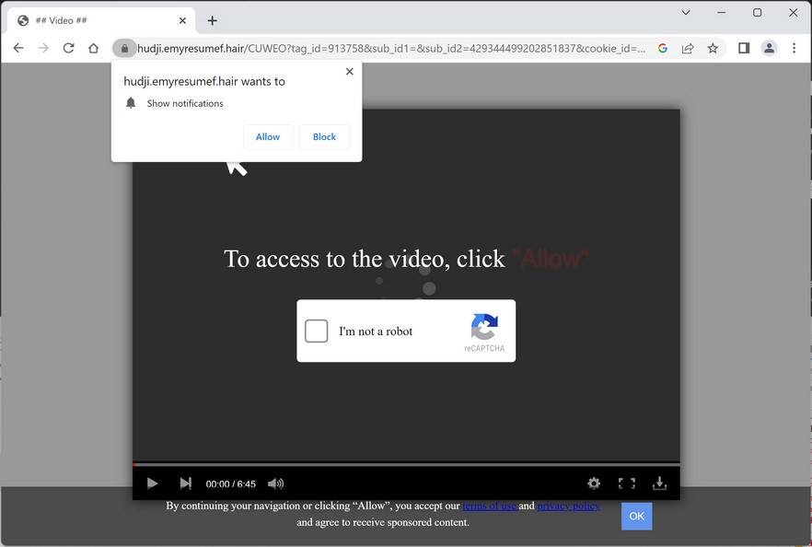
Task: Click the Show notifications bell icon
Action: point(131,103)
